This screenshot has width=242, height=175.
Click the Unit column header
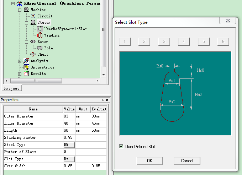83,109
